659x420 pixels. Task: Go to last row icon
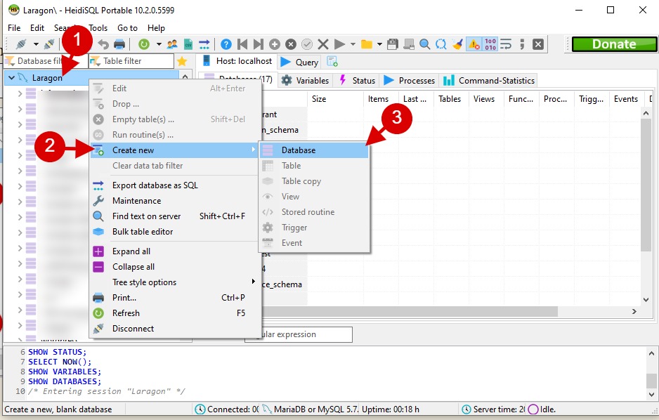[x=259, y=44]
